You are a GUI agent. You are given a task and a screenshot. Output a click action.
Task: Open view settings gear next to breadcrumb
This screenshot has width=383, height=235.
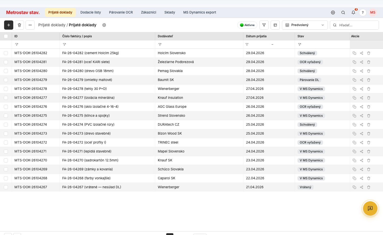tap(104, 25)
